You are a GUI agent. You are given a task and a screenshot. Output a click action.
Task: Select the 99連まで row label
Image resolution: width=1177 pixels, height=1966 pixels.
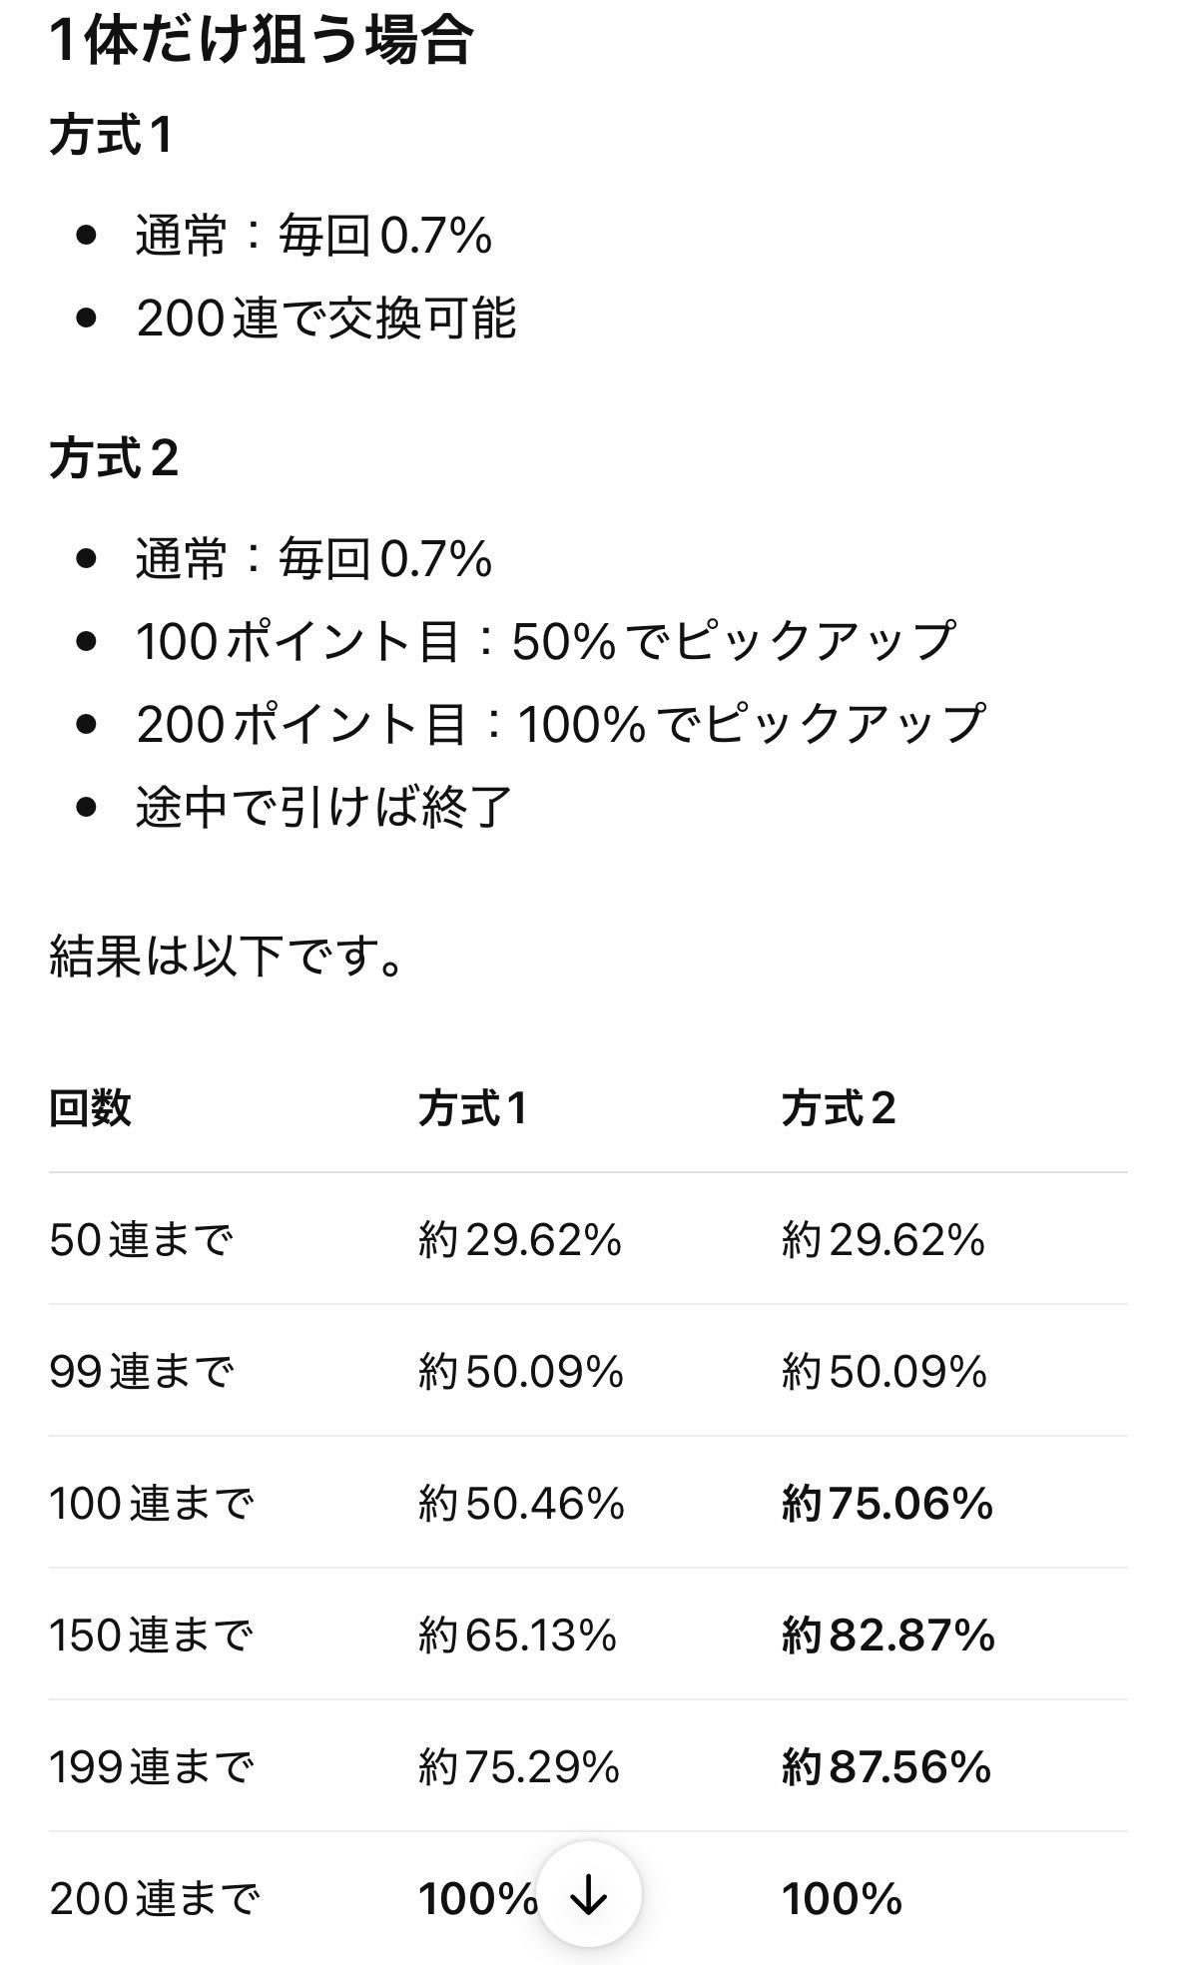tap(142, 1372)
